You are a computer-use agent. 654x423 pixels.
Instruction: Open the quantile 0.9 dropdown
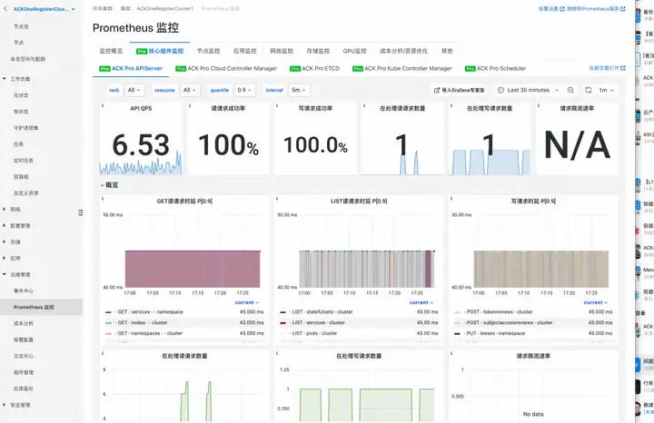pyautogui.click(x=244, y=90)
